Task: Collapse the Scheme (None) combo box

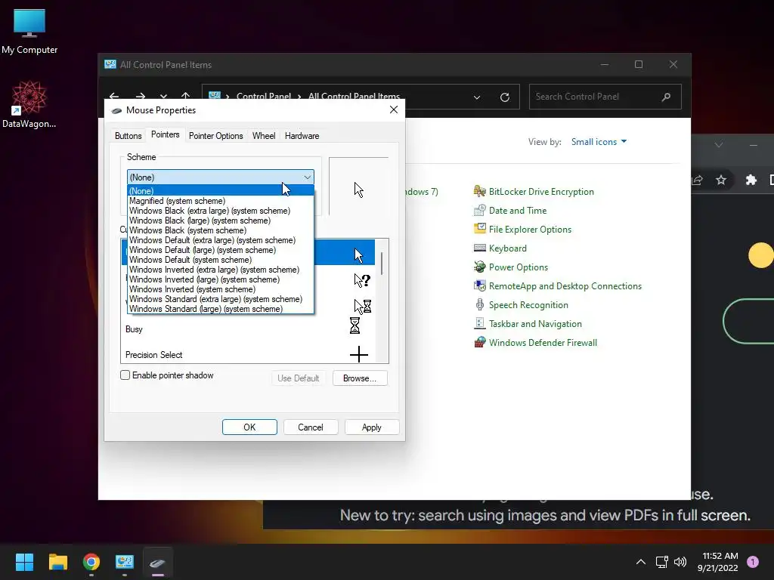Action: [220, 177]
